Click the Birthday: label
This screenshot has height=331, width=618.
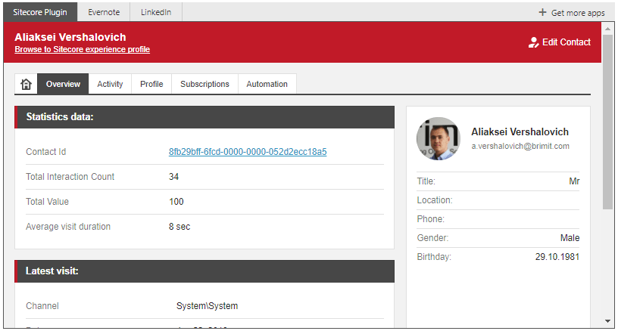click(x=434, y=257)
